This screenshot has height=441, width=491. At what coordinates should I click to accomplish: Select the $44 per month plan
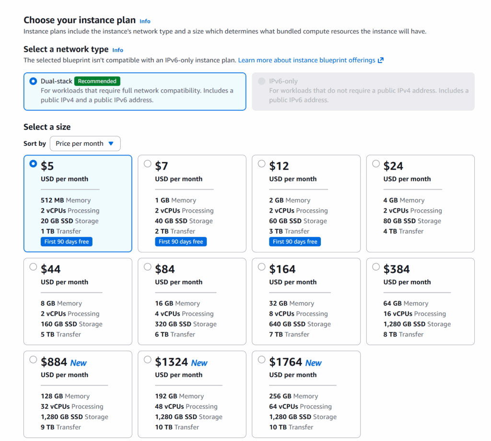click(33, 267)
